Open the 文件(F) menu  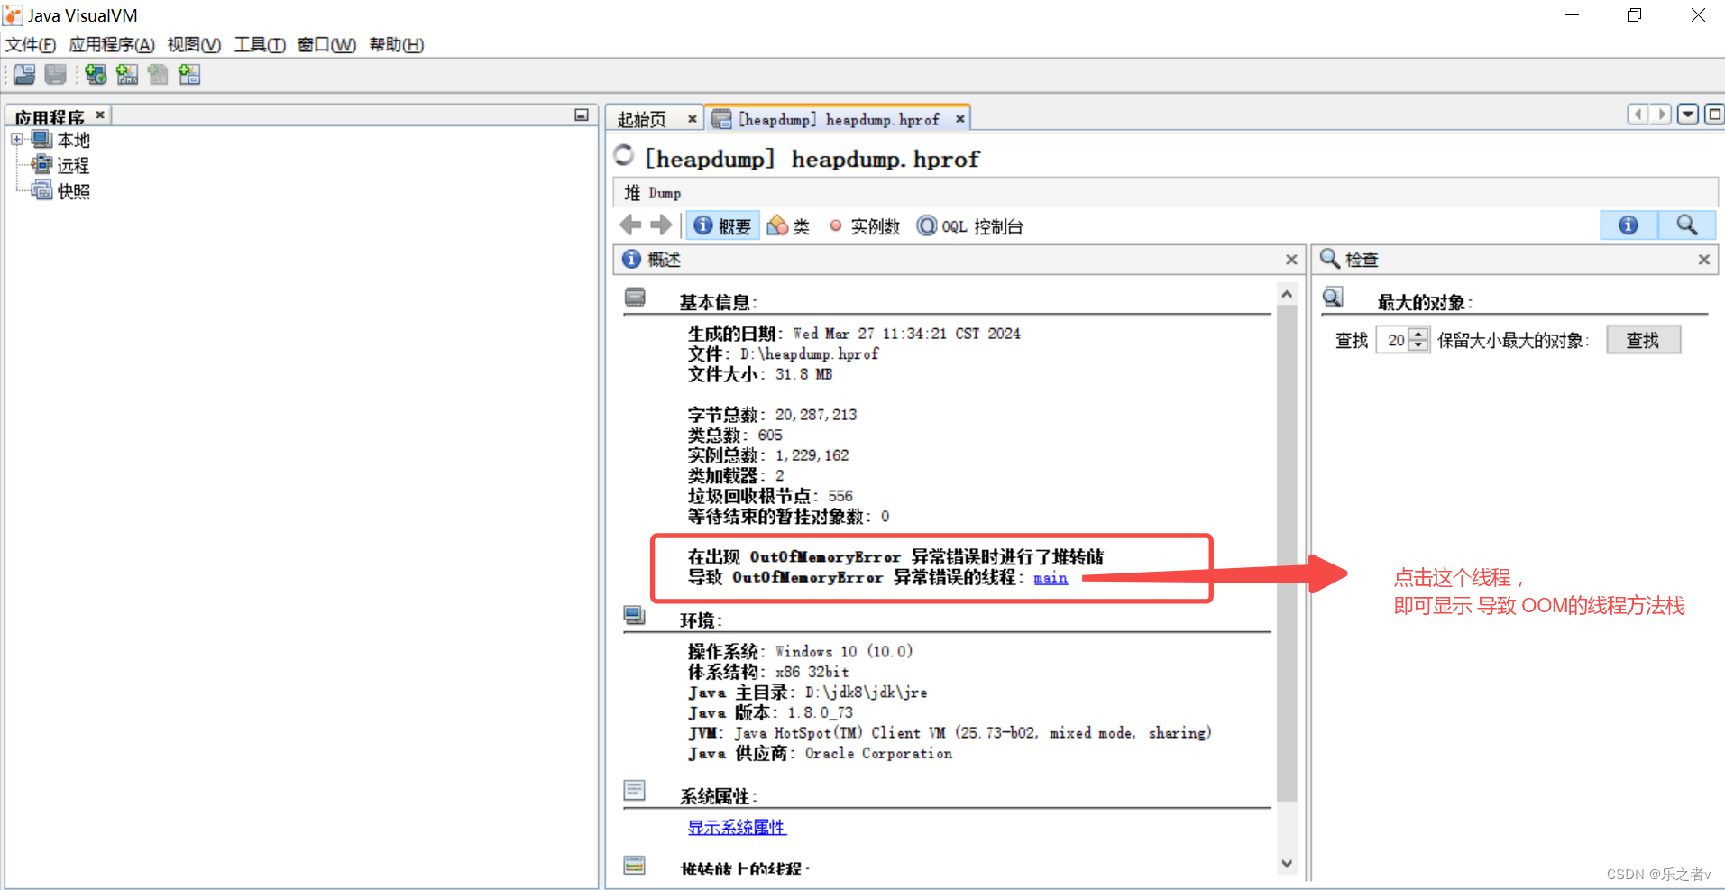pyautogui.click(x=31, y=45)
